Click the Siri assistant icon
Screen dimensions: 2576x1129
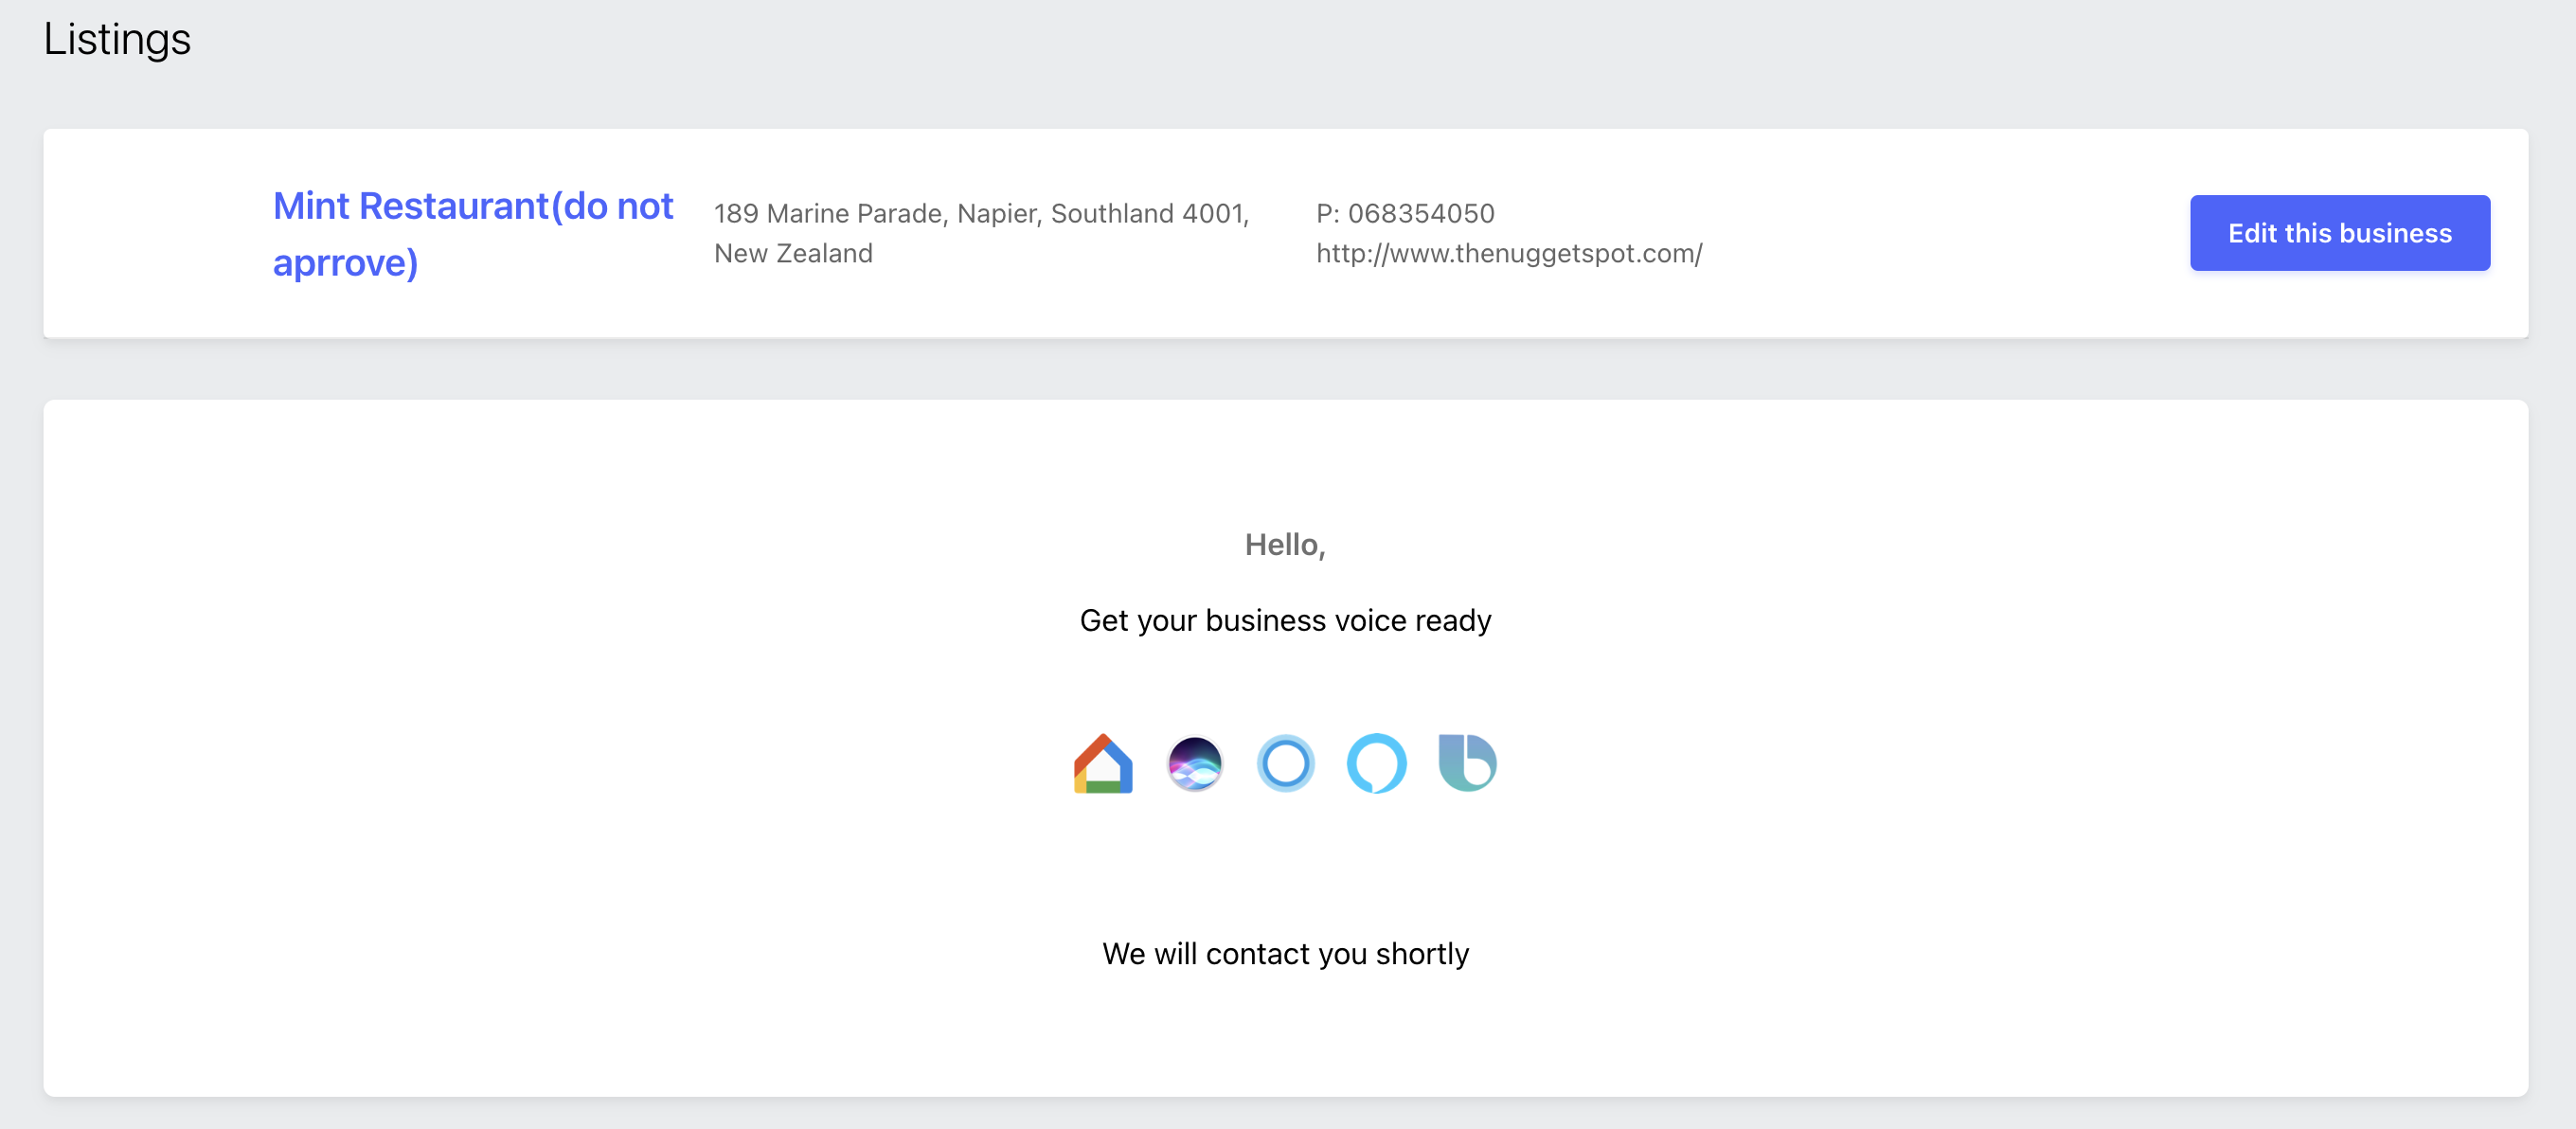pos(1194,764)
